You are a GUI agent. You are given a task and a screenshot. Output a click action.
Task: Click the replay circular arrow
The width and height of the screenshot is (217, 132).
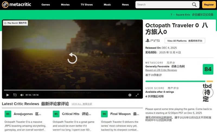pyautogui.click(x=72, y=58)
